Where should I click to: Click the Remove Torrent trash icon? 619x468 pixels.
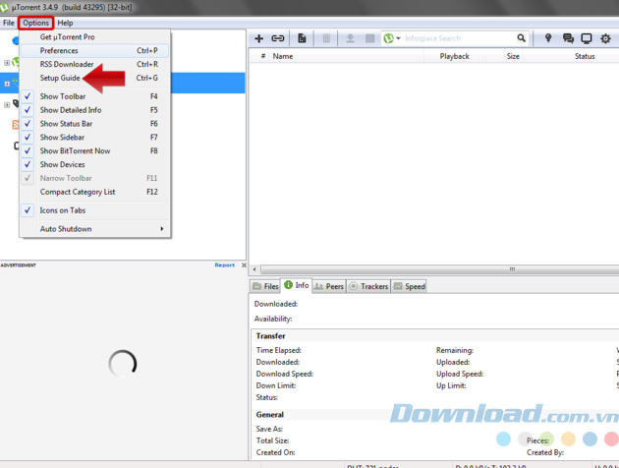click(x=326, y=38)
